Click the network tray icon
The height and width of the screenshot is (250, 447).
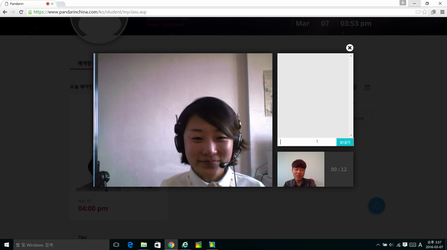pyautogui.click(x=399, y=244)
